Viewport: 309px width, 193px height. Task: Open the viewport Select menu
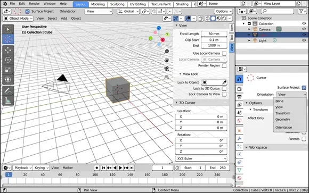(52, 19)
